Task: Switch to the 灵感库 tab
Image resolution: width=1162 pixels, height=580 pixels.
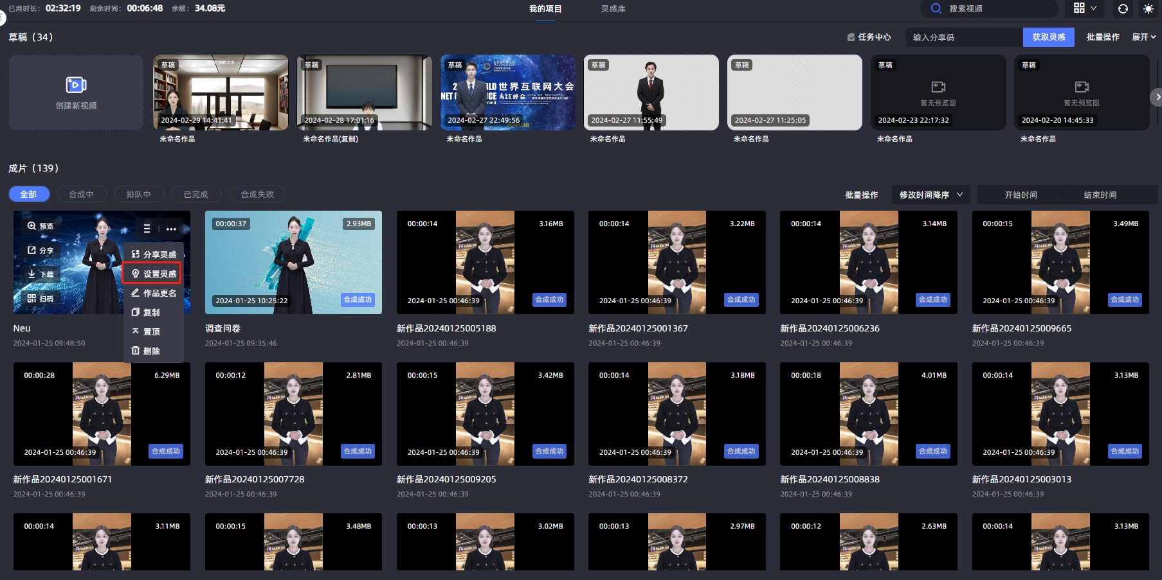Action: coord(613,9)
